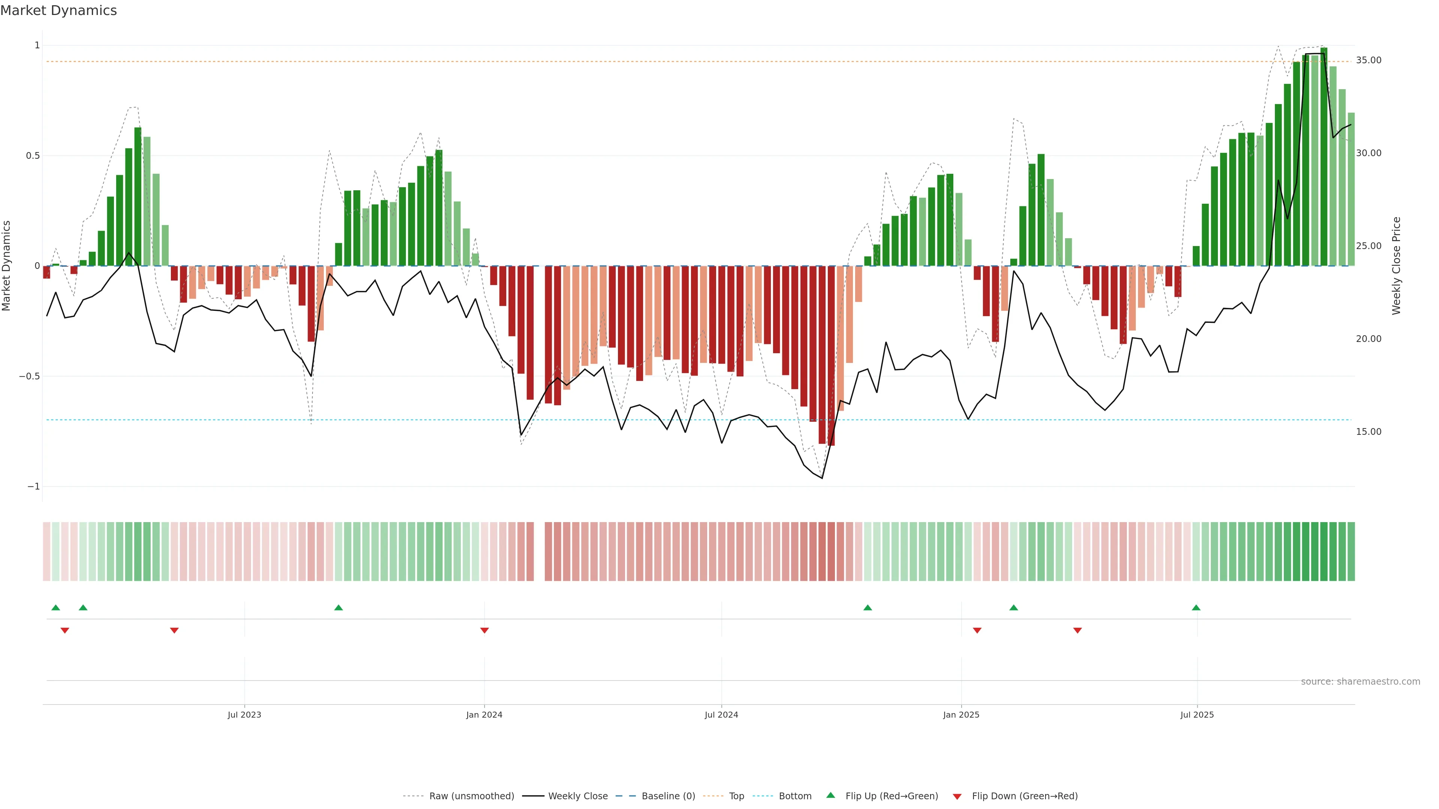Click the Weekly Close Price axis title
The height and width of the screenshot is (809, 1439).
tap(1396, 266)
